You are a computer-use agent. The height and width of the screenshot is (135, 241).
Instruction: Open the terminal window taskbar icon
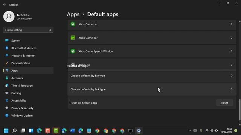pyautogui.click(x=130, y=131)
